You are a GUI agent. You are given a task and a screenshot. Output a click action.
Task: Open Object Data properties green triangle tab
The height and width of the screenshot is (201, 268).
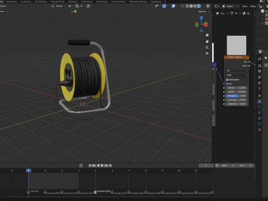click(x=260, y=124)
